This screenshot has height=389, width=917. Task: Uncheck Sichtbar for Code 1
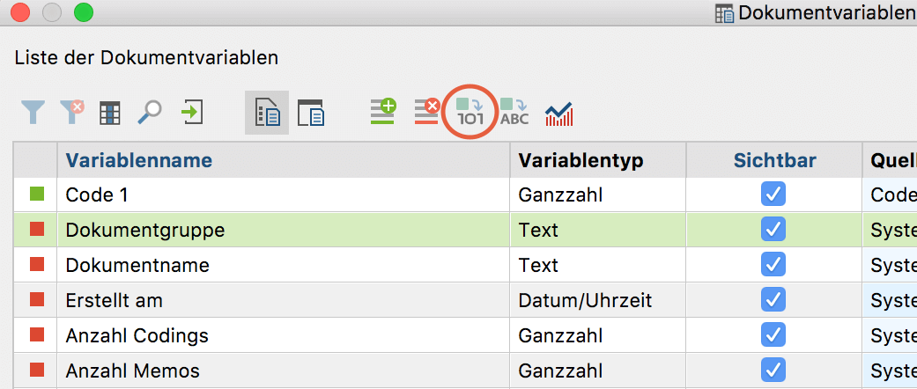pyautogui.click(x=773, y=194)
